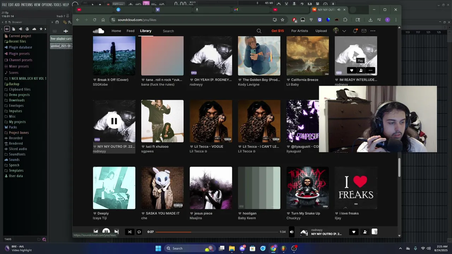Open FL Studio FILE menu

pyautogui.click(x=4, y=5)
